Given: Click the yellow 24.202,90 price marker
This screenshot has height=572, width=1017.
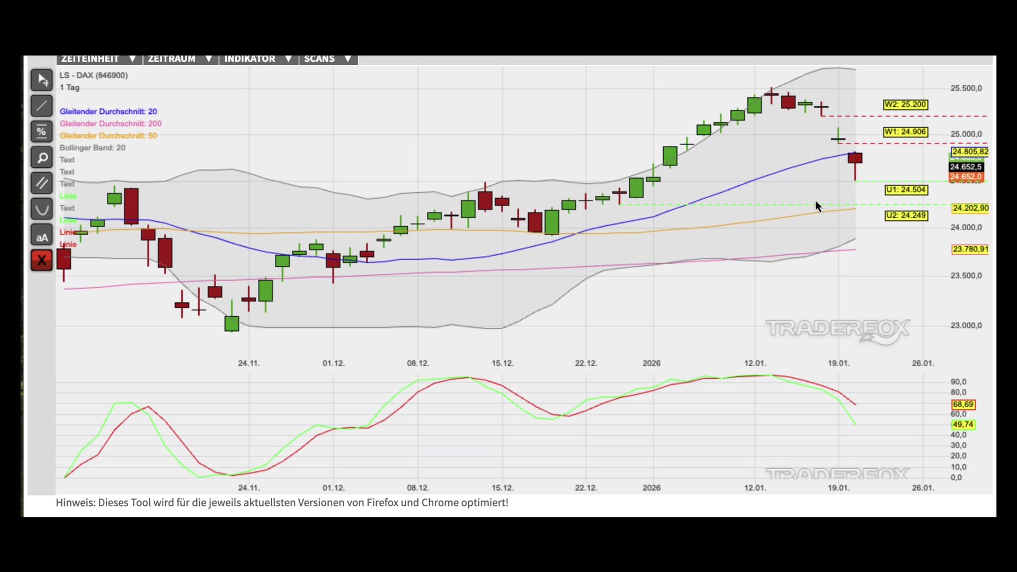Looking at the screenshot, I should (x=970, y=208).
